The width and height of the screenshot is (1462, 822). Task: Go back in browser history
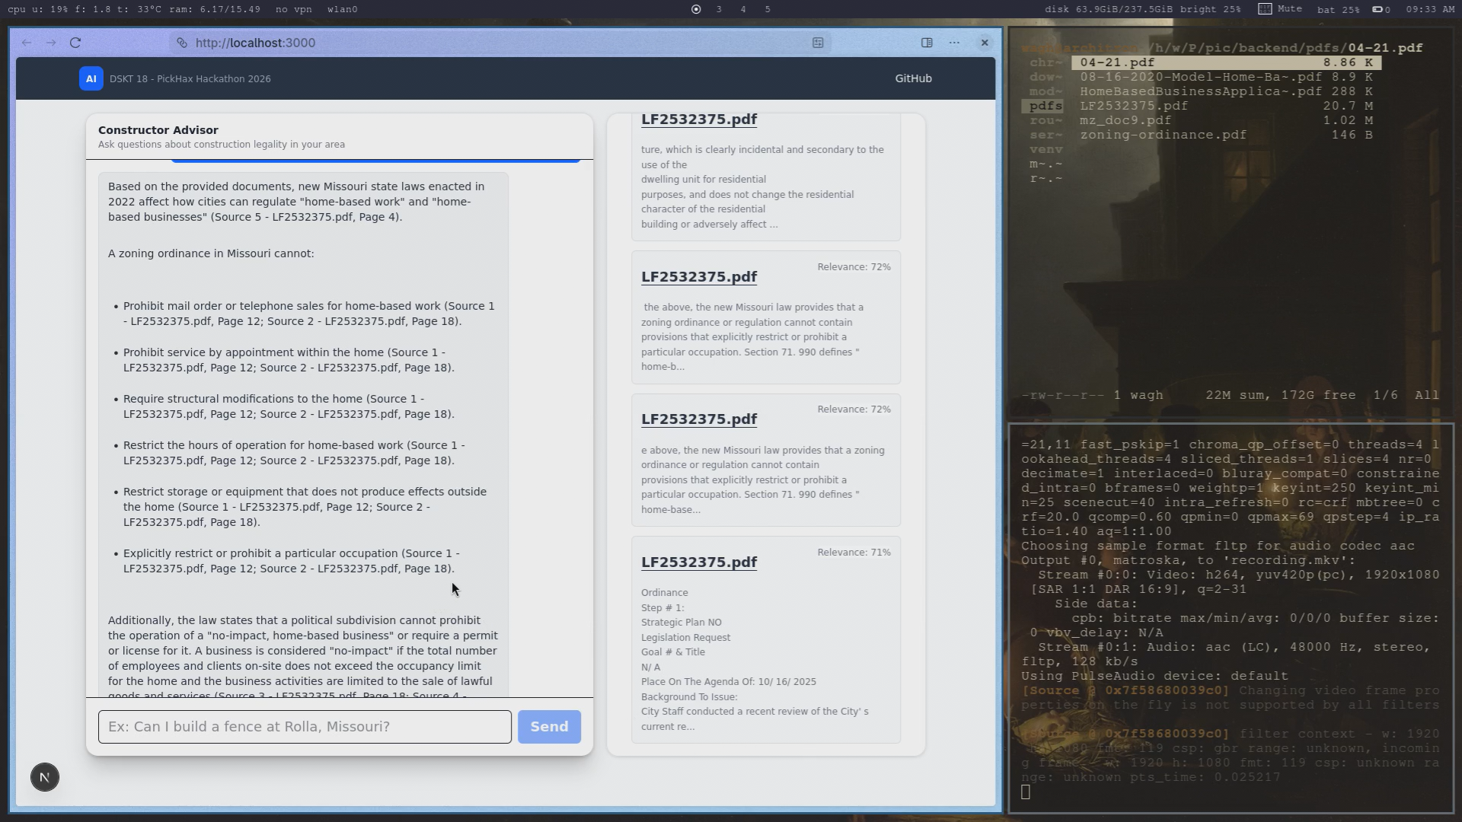[27, 43]
